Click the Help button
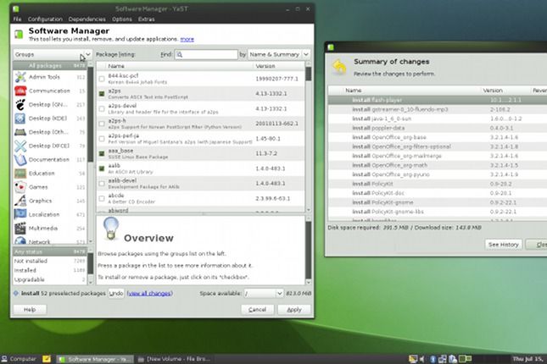This screenshot has width=547, height=364. [x=30, y=310]
